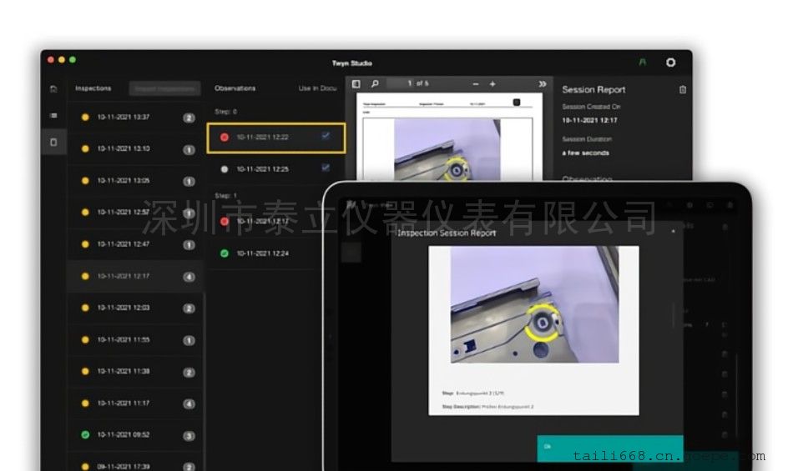The height and width of the screenshot is (471, 793).
Task: Select the clipboard inspections sidebar icon
Action: 53,143
